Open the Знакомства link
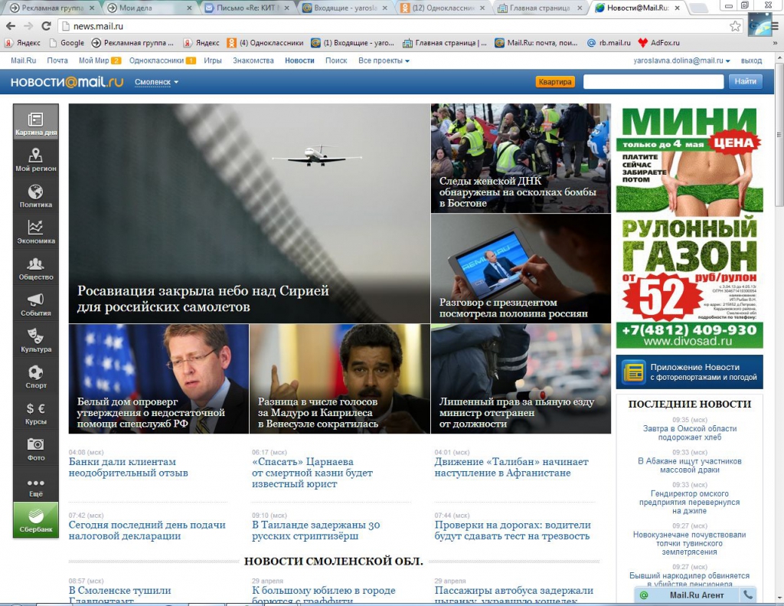Screen dimensions: 784x606 (x=253, y=61)
